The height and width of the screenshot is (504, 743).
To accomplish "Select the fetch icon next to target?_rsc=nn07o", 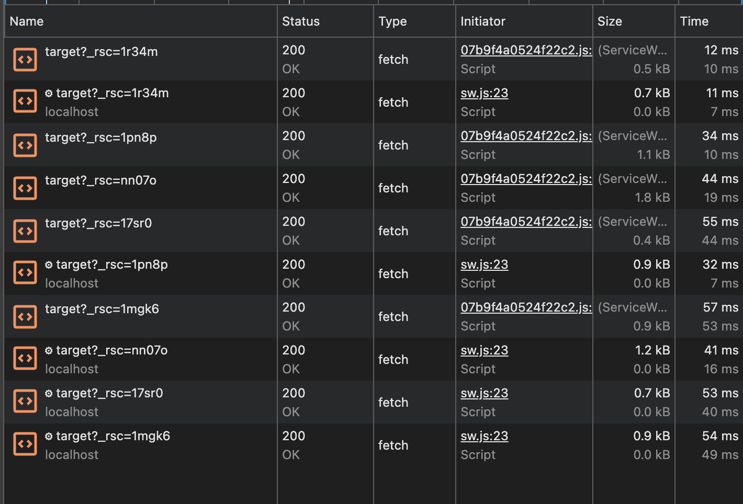I will pyautogui.click(x=25, y=188).
